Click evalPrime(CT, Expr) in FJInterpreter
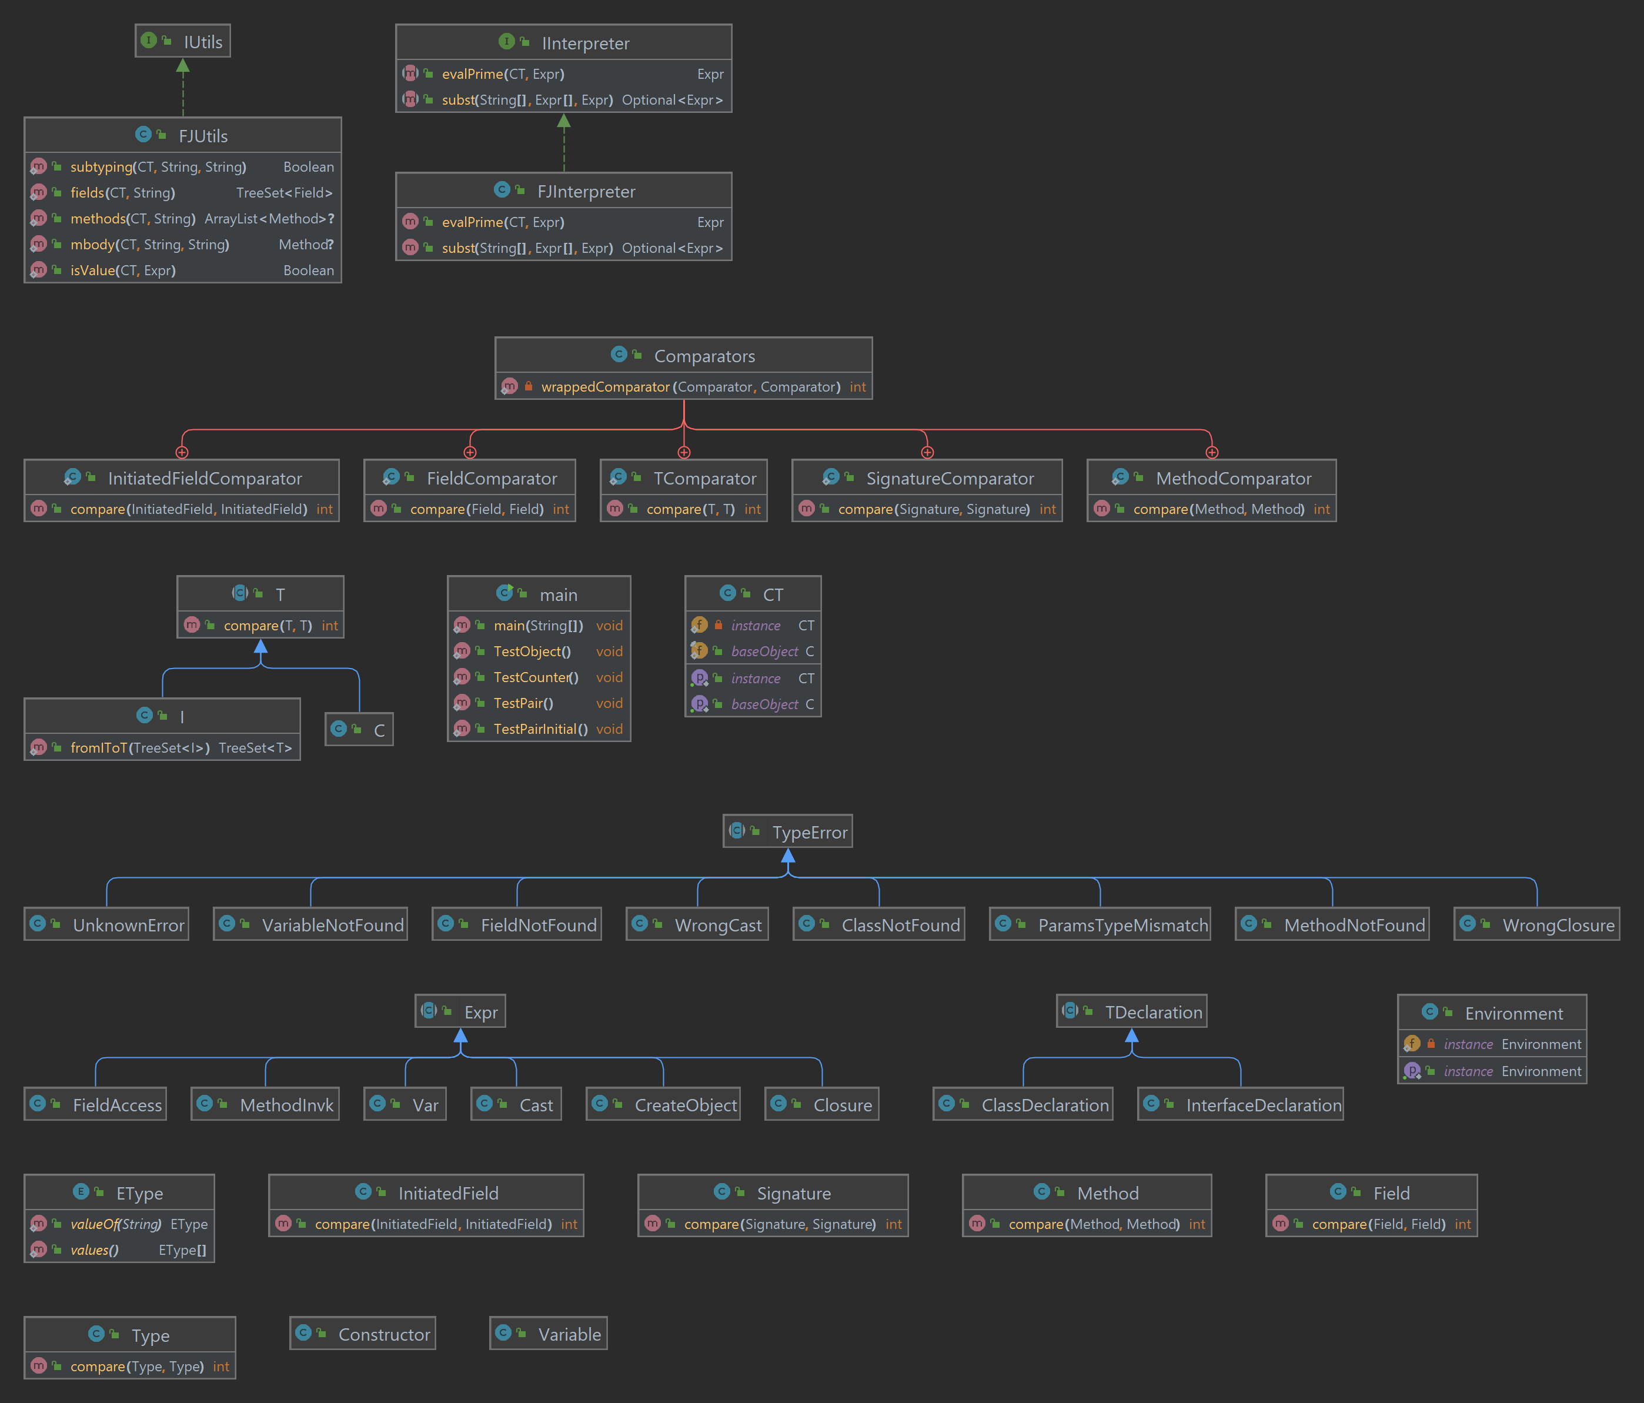Image resolution: width=1644 pixels, height=1403 pixels. [563, 222]
